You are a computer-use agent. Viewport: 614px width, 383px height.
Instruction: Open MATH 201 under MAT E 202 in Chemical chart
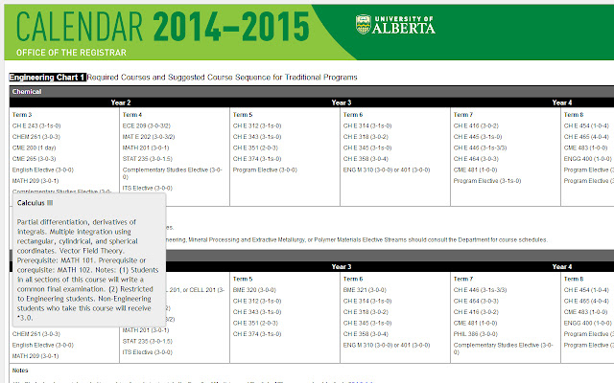pyautogui.click(x=146, y=147)
